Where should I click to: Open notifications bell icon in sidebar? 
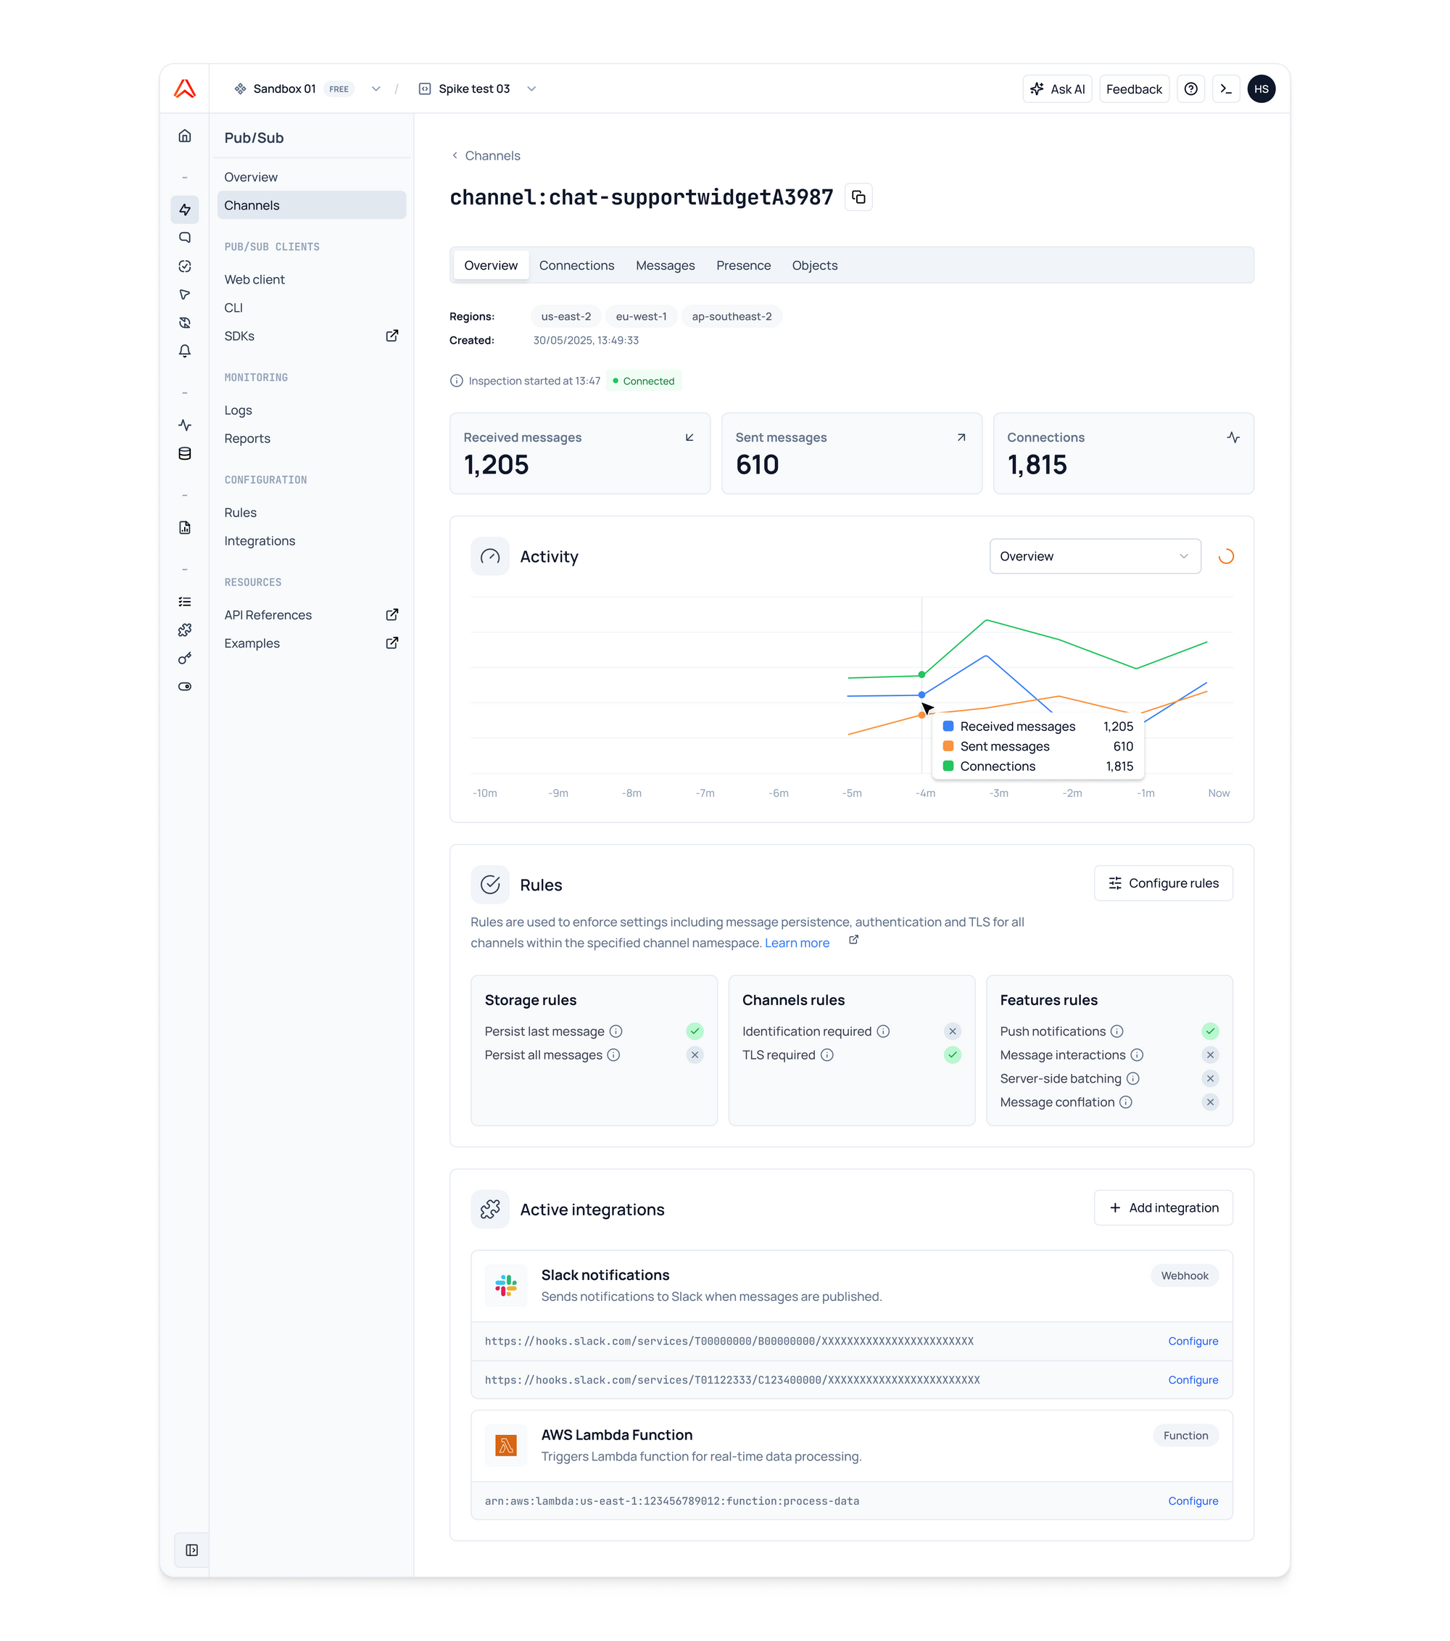click(x=185, y=351)
